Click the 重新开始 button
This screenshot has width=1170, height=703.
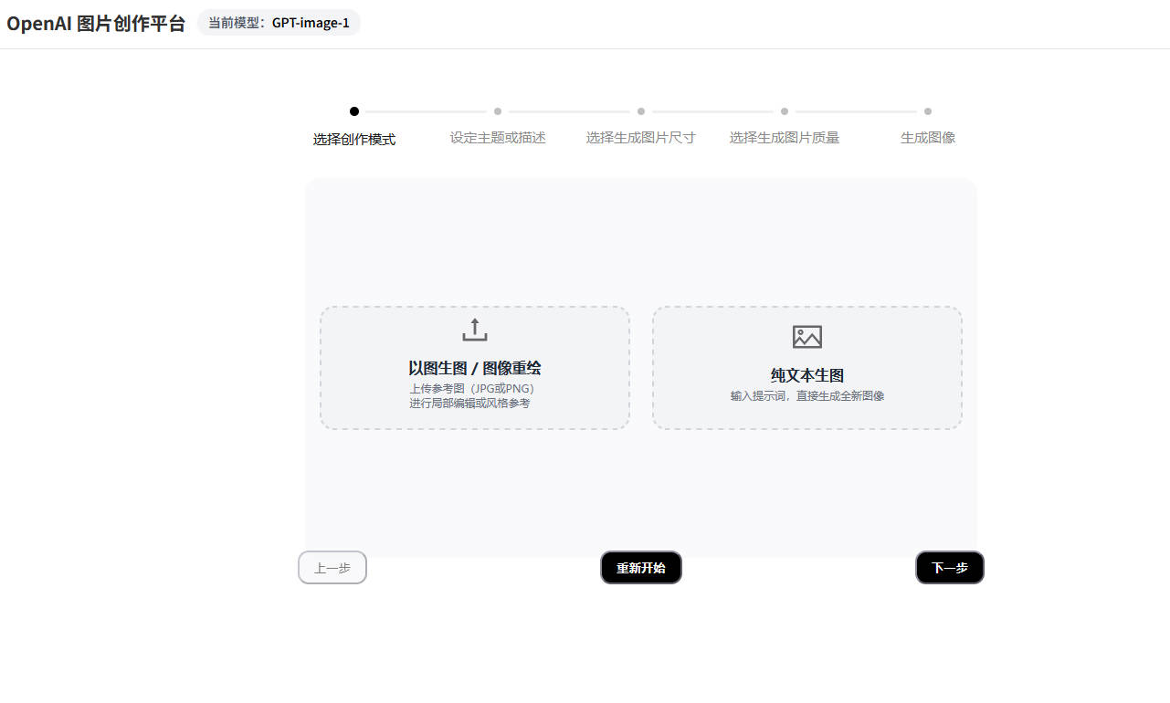click(641, 568)
